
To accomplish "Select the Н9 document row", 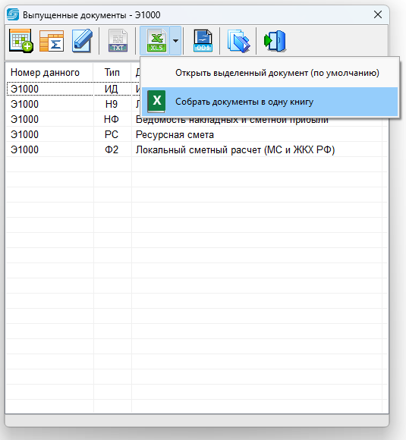I will (74, 104).
